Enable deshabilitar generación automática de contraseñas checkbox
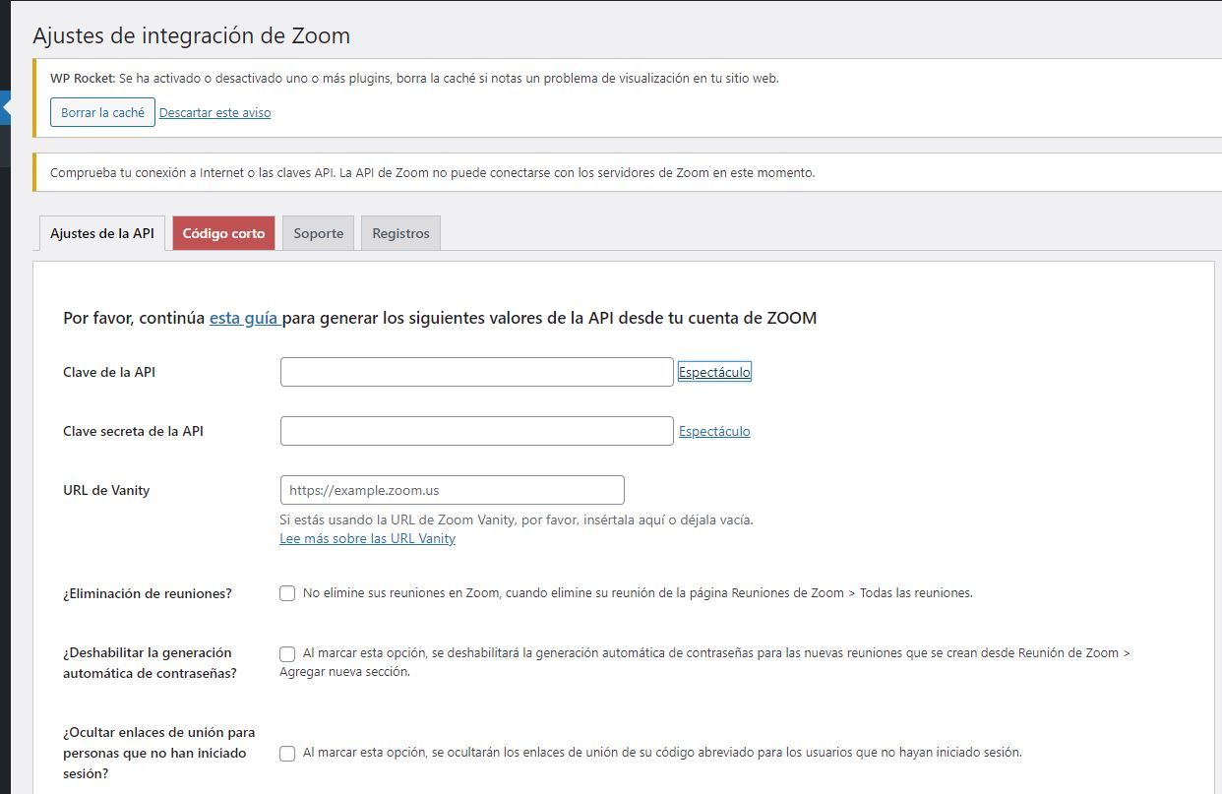This screenshot has width=1222, height=794. [287, 653]
